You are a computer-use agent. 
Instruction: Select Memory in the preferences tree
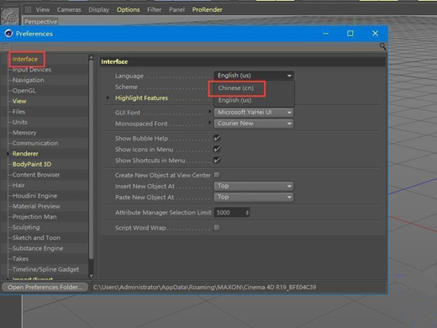(24, 133)
